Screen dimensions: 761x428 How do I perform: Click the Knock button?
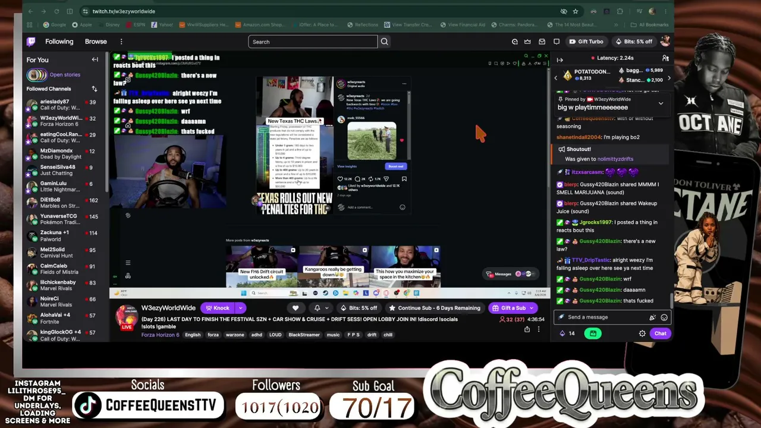pyautogui.click(x=217, y=308)
